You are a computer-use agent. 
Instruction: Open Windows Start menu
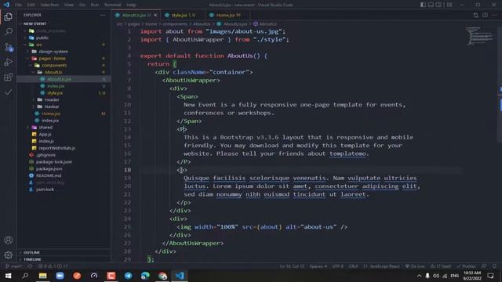click(9, 276)
